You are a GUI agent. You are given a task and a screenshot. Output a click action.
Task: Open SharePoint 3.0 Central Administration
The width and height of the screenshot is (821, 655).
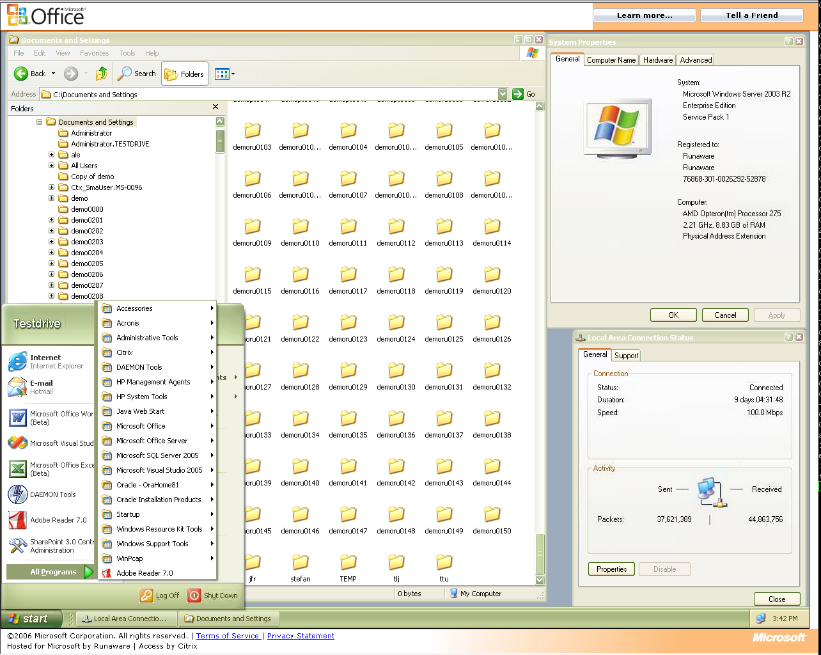51,546
